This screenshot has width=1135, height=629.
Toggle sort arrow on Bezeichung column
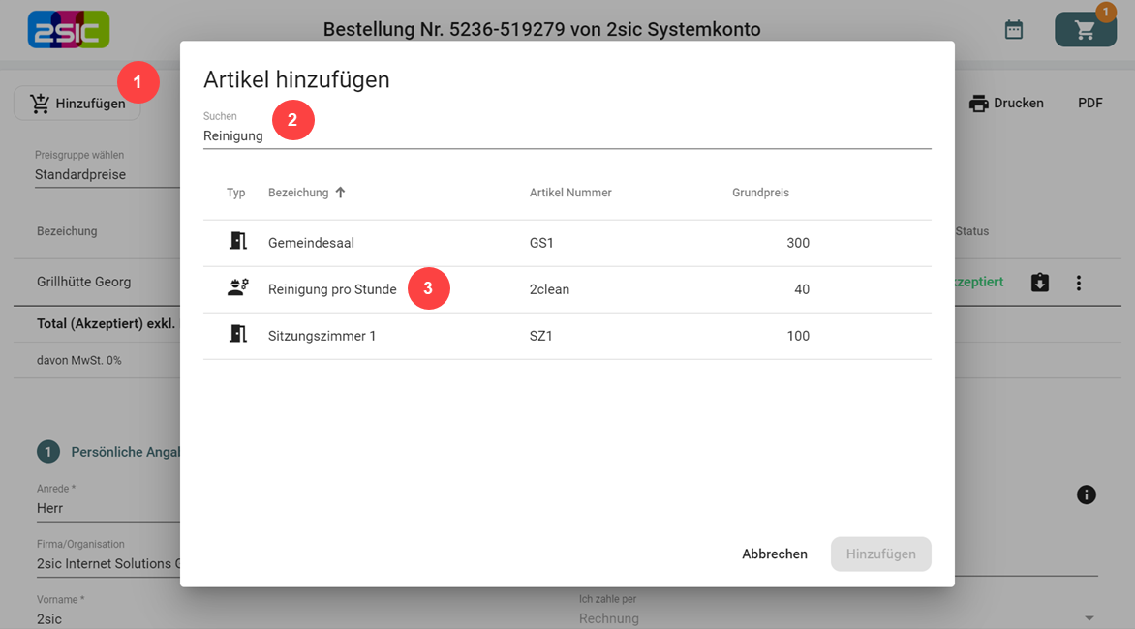[340, 193]
